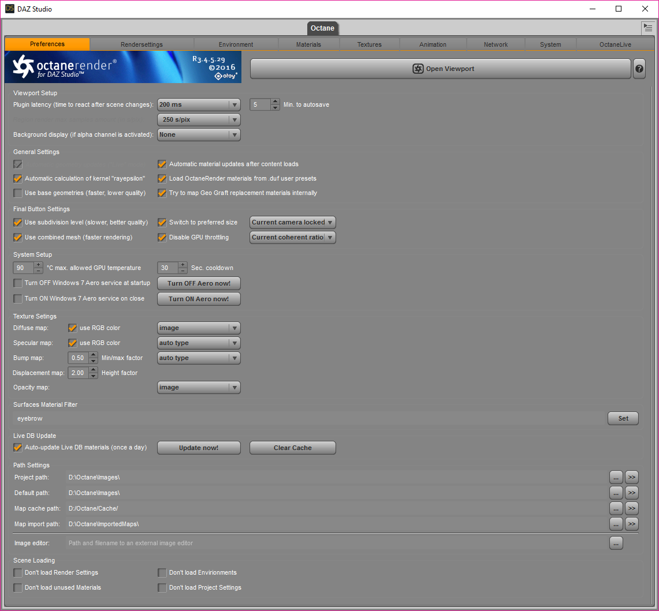Click the Project path D:\Octane\Images\ field
Viewport: 659px width, 611px height.
(x=336, y=478)
